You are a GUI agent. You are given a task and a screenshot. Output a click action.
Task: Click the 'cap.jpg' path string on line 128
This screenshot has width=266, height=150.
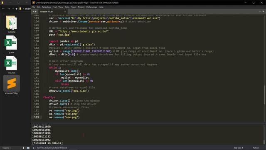64,35
